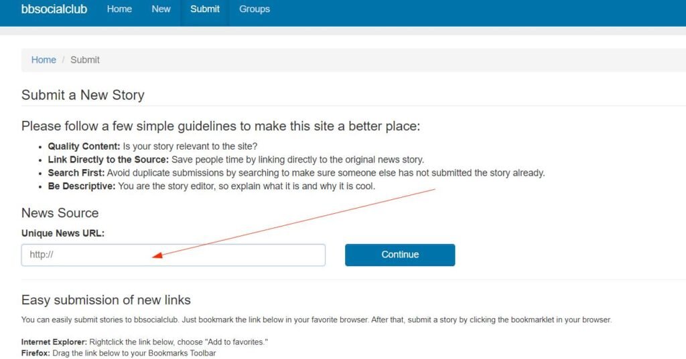Viewport: 686px width, 359px height.
Task: Open the Groups navbar item
Action: click(x=254, y=9)
